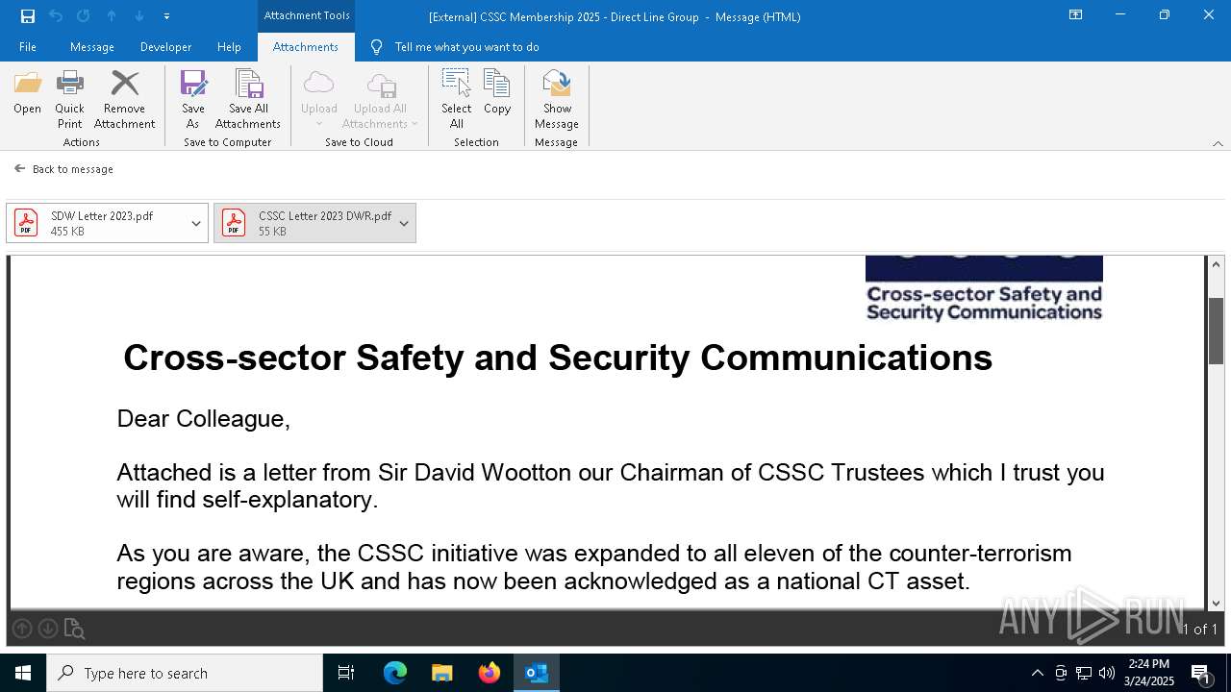Viewport: 1231px width, 692px height.
Task: Click the Back to message link
Action: coord(64,169)
